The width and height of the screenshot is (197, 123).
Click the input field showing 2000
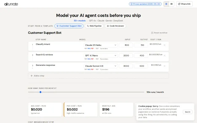click(x=126, y=55)
